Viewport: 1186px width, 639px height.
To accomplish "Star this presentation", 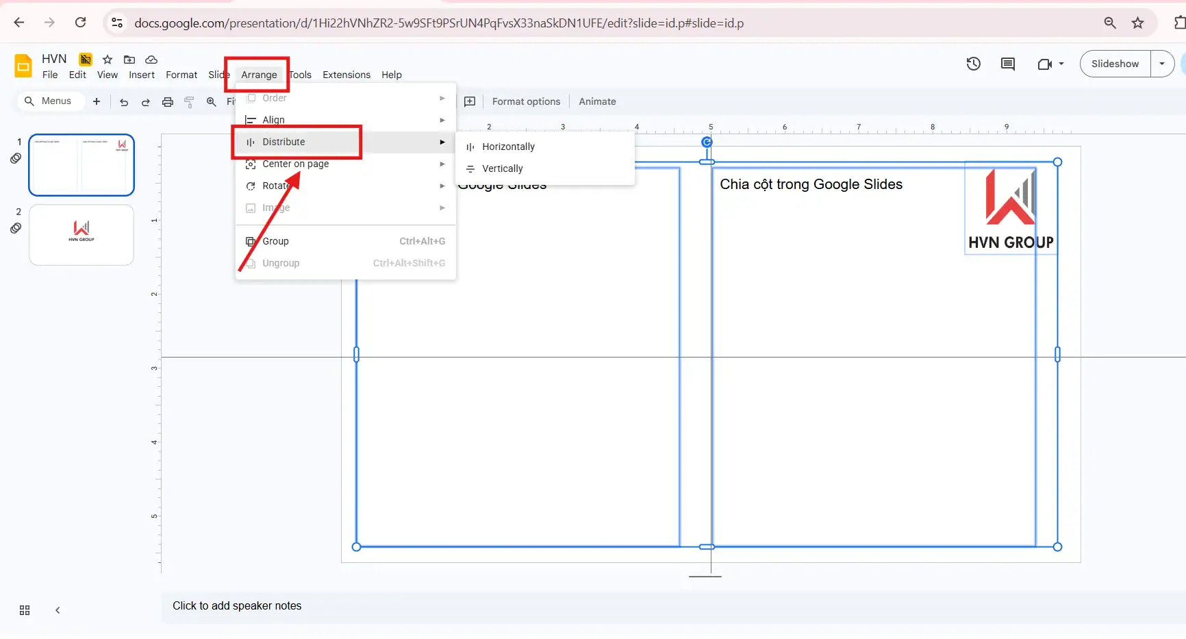I will click(107, 60).
